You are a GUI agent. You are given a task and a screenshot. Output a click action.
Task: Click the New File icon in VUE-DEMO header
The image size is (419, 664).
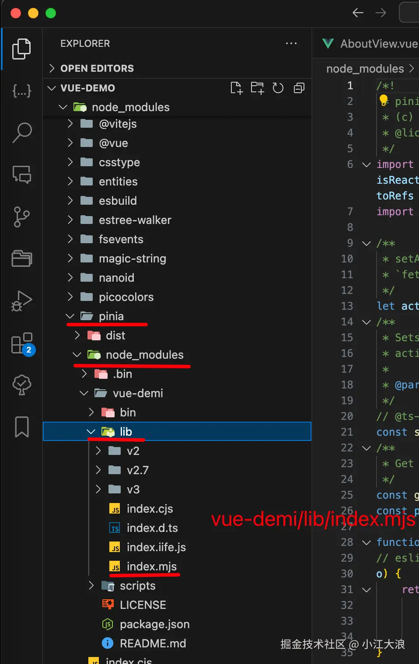coord(236,88)
